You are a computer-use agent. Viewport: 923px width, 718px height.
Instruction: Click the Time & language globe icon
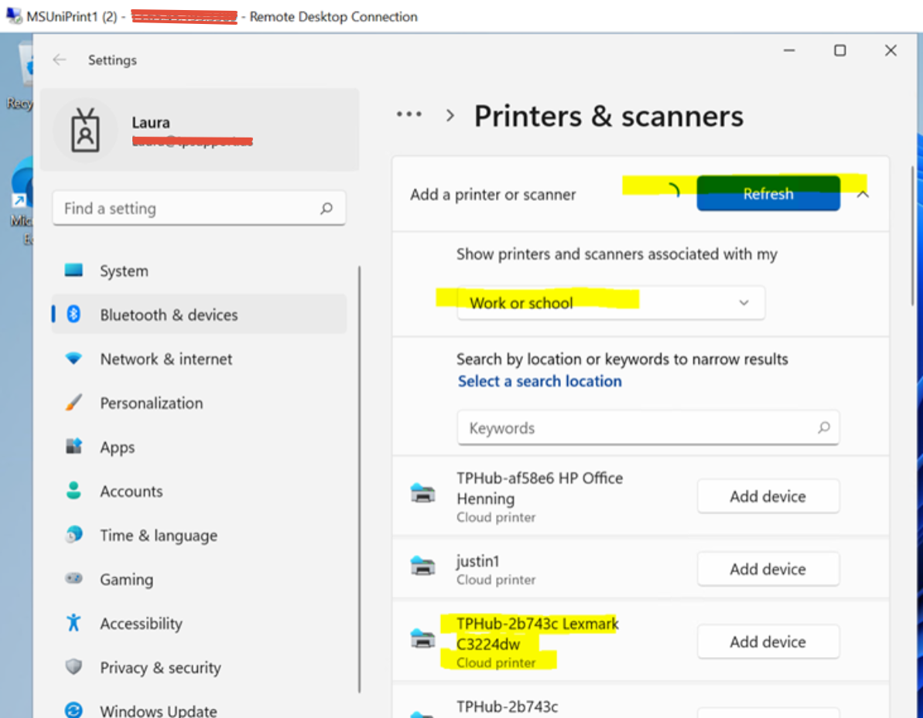(73, 535)
